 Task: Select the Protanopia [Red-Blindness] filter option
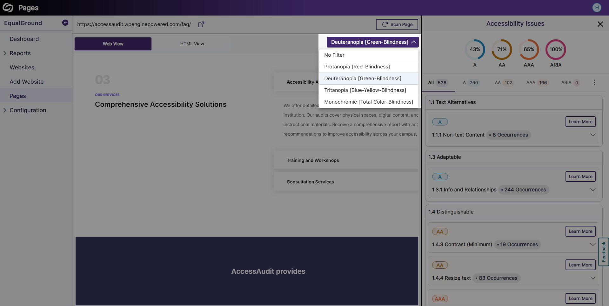357,67
